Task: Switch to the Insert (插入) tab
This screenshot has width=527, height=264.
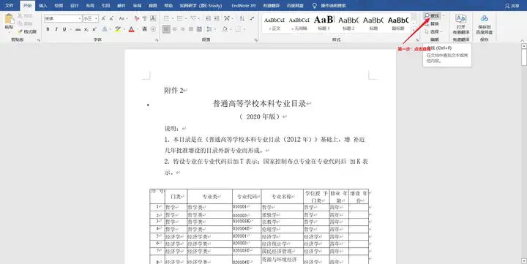Action: pyautogui.click(x=43, y=6)
